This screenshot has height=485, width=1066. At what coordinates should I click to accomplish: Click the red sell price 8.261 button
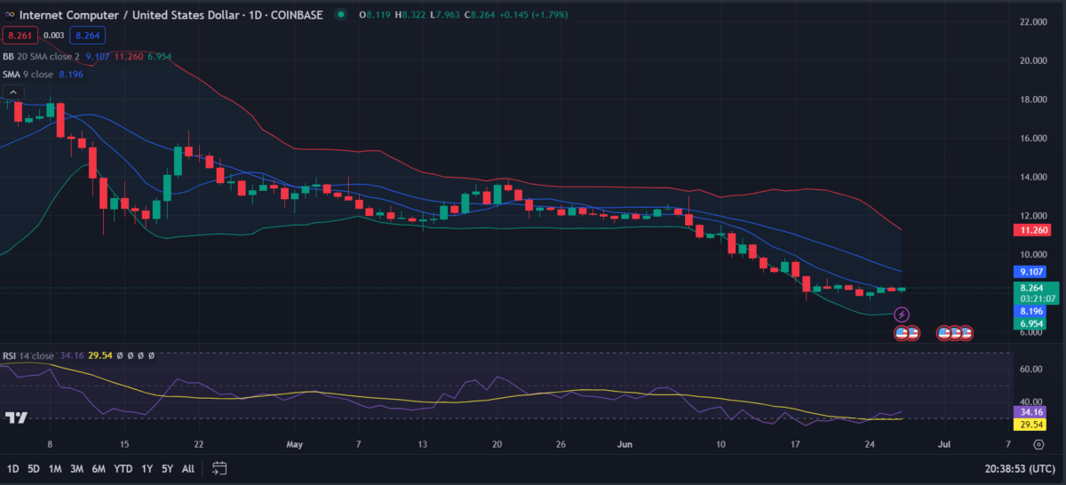tap(19, 36)
